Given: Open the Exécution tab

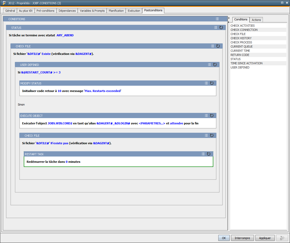Looking at the screenshot, I should tap(134, 11).
